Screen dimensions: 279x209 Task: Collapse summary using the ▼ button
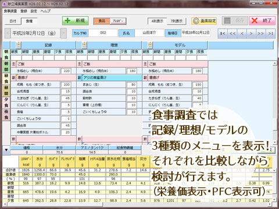point(6,150)
